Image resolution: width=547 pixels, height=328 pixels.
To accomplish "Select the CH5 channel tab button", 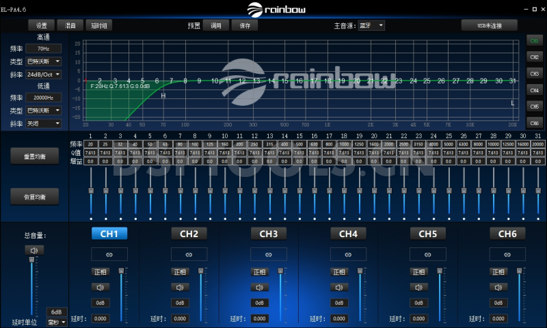I will [428, 234].
